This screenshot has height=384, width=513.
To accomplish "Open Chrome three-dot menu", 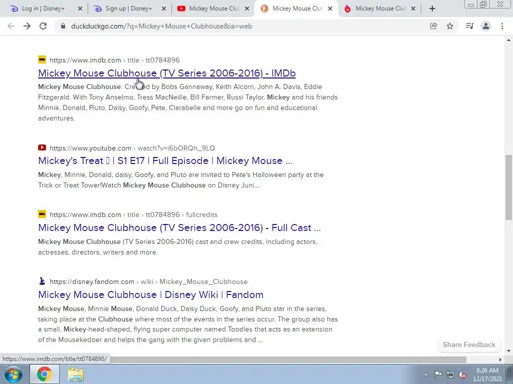I will pos(502,26).
